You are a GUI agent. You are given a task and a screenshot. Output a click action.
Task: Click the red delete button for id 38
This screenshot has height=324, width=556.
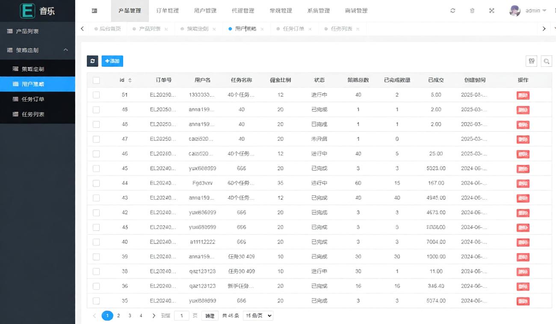(x=523, y=272)
